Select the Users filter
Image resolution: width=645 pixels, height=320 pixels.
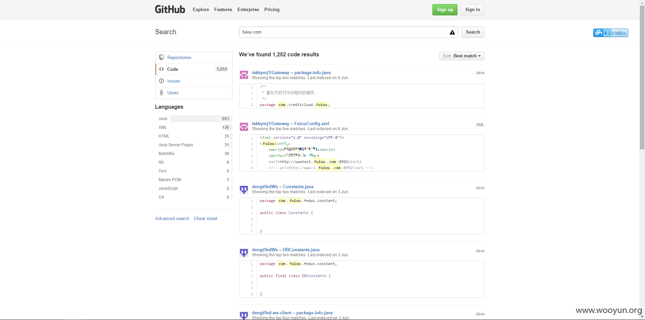194,93
